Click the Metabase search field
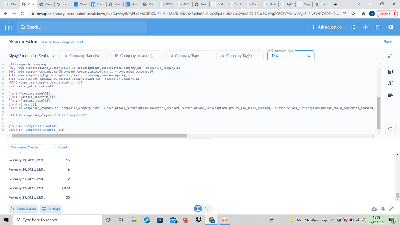 [82, 27]
